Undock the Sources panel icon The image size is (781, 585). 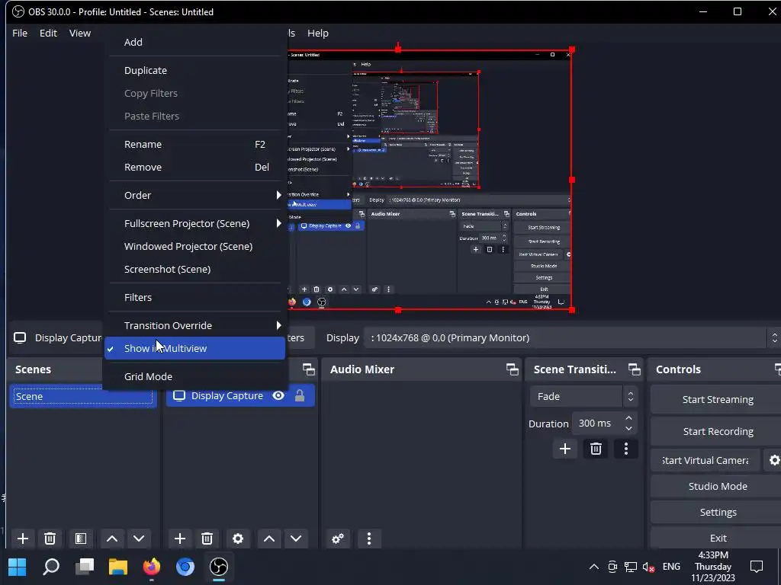(309, 369)
